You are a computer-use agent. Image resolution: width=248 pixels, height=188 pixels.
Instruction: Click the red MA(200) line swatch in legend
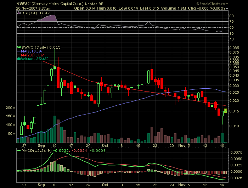point(19,55)
